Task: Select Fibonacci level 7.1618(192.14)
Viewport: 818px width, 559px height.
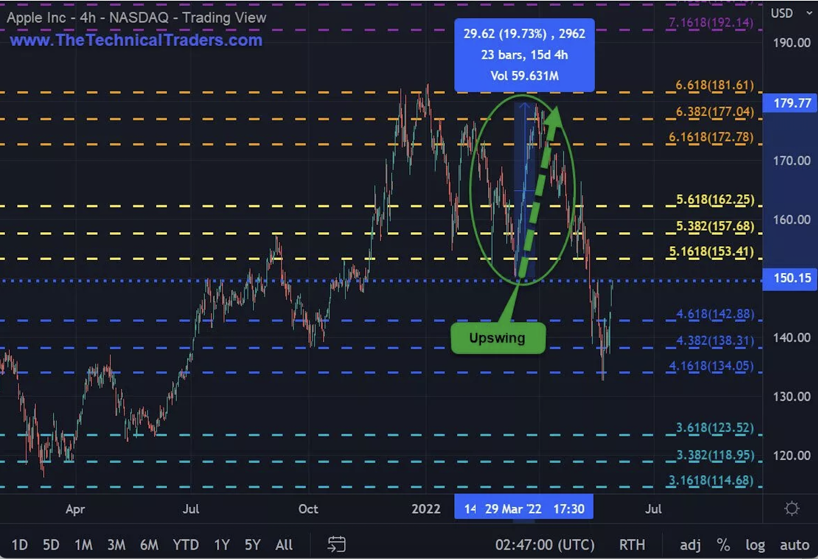Action: tap(711, 23)
